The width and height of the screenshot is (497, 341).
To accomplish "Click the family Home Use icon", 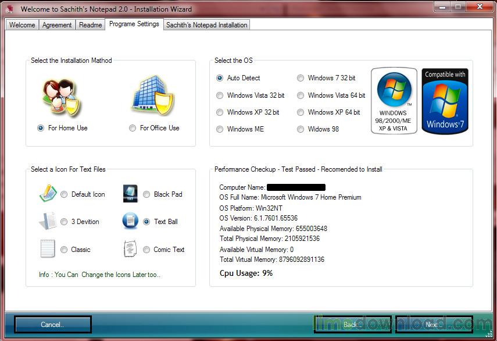I will (62, 97).
